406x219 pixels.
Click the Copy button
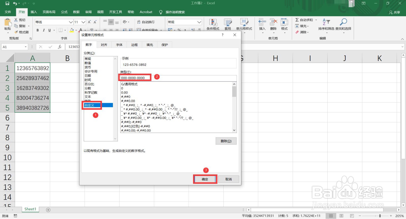pos(20,26)
